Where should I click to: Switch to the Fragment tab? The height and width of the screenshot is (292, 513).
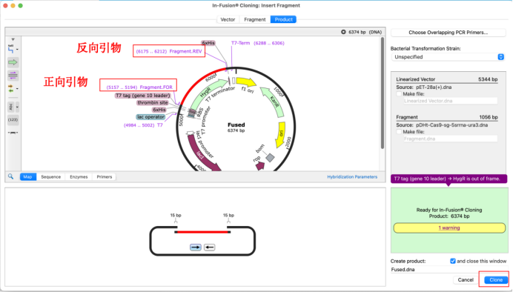point(254,19)
